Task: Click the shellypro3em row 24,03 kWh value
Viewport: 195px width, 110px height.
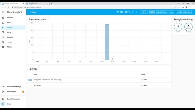Action: point(144,80)
